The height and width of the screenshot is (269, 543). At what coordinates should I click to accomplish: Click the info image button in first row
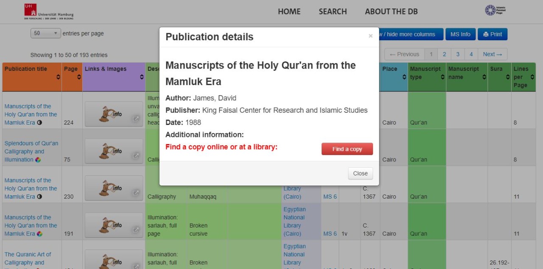tap(114, 114)
